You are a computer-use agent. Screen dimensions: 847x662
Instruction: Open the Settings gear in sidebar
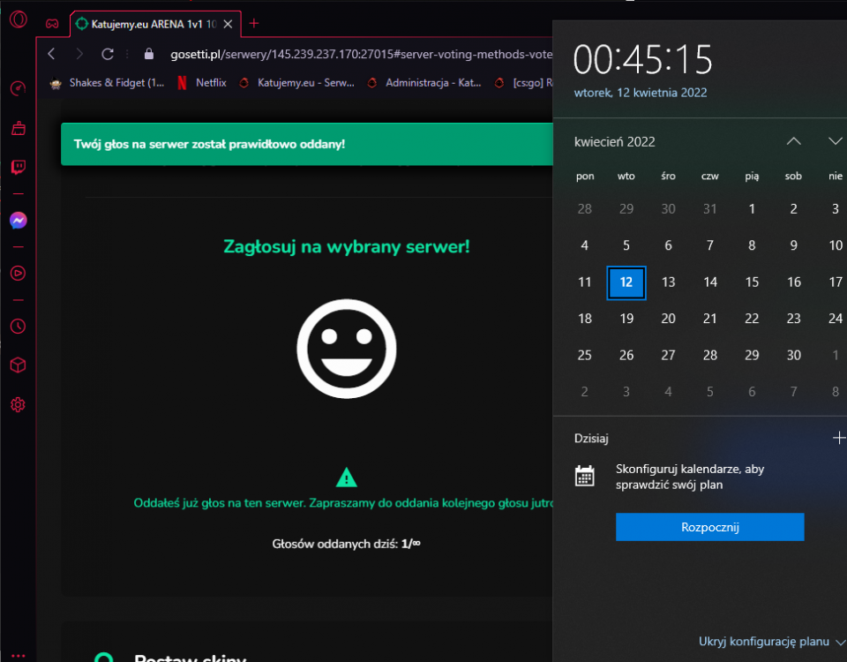(x=18, y=405)
